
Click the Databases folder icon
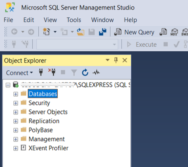coord(24,93)
